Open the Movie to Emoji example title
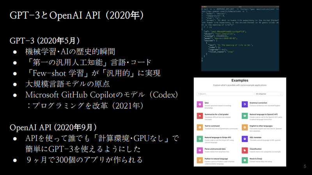312x175 pixels. [256, 159]
